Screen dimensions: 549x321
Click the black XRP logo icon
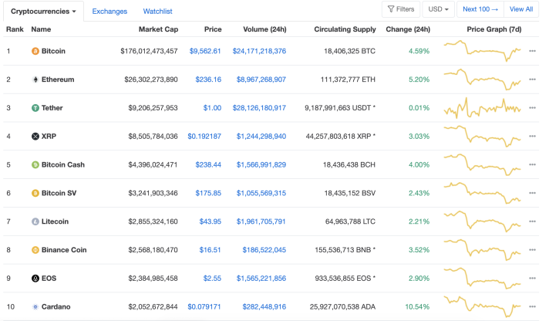coord(35,137)
